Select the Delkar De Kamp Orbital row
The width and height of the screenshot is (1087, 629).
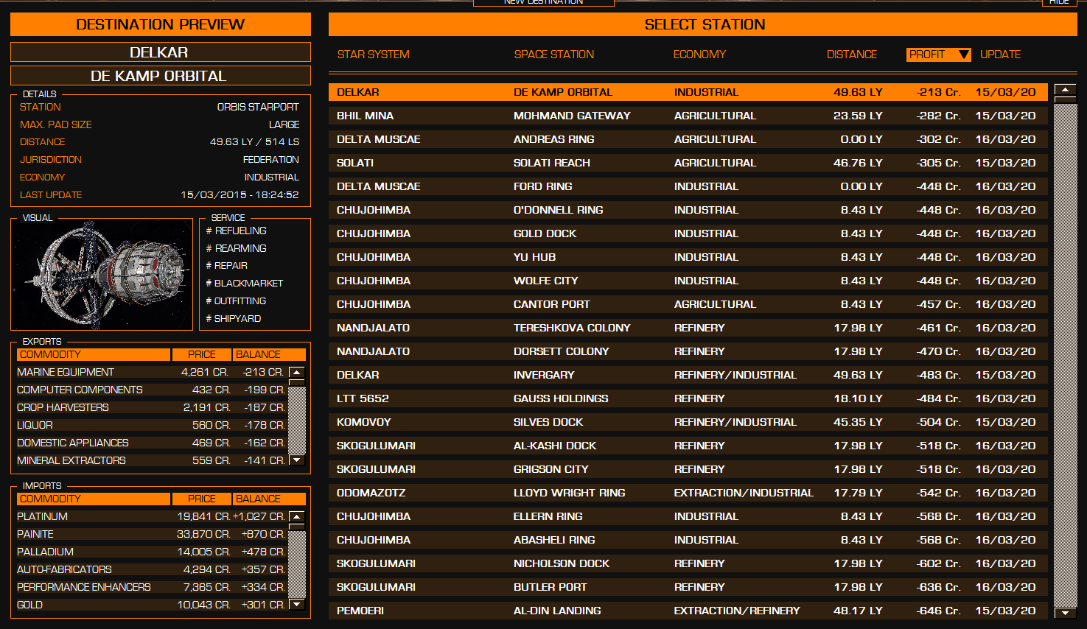click(x=688, y=92)
